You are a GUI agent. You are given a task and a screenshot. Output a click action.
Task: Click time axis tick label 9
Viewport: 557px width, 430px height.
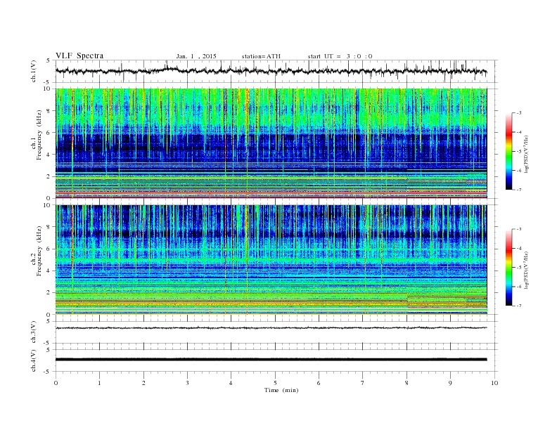(450, 383)
